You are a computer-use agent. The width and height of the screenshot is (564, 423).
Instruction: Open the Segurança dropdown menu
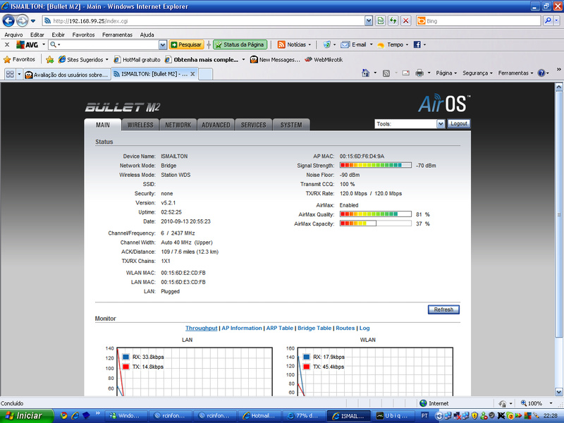point(477,73)
